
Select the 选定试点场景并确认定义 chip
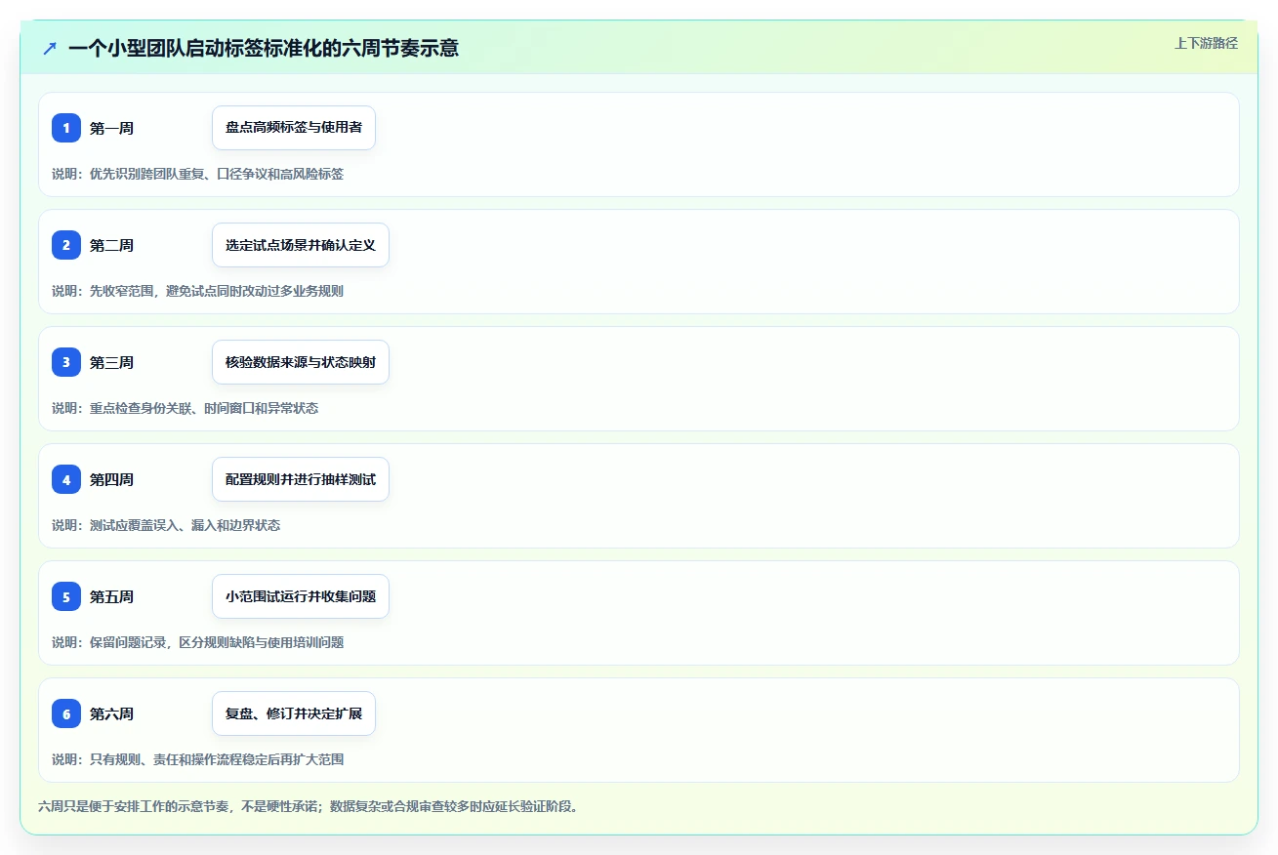click(x=301, y=245)
